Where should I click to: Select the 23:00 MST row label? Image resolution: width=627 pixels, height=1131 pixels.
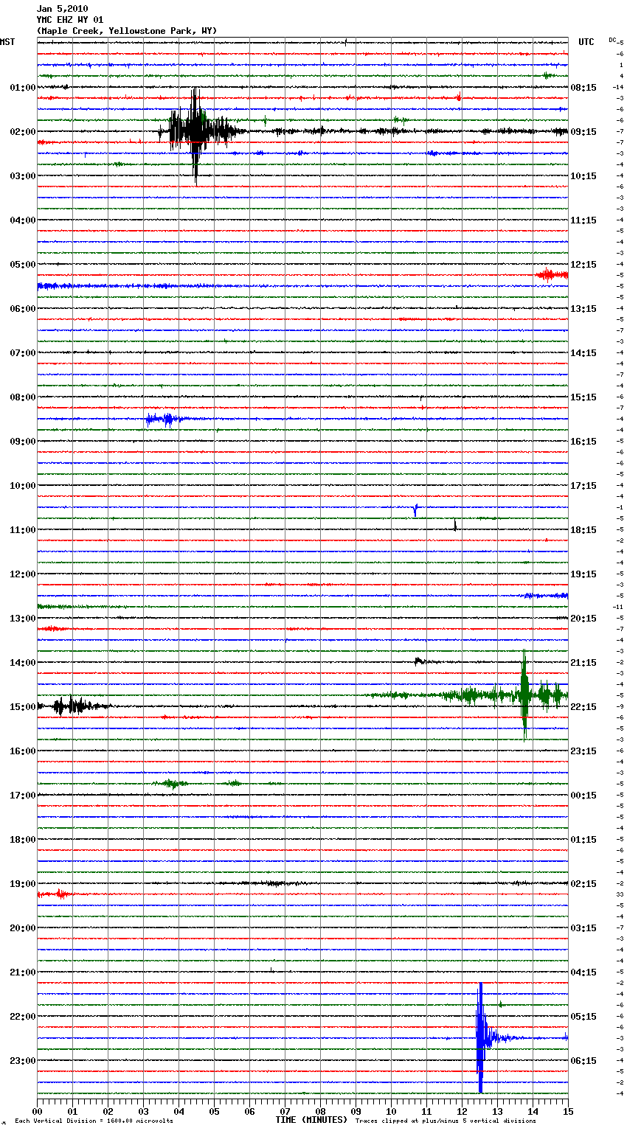pos(23,1060)
